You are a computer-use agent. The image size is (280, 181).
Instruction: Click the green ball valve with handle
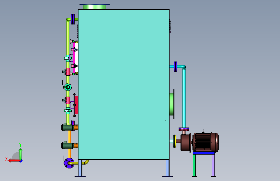[x=67, y=87]
